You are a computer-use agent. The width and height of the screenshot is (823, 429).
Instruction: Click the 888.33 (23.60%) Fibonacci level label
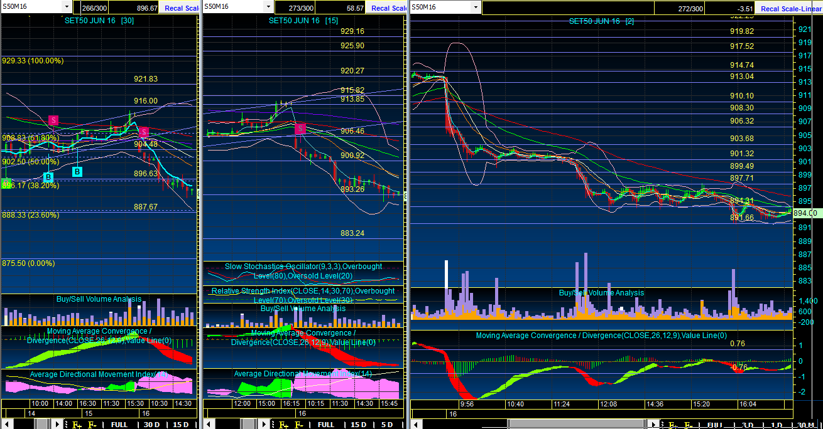(x=31, y=214)
